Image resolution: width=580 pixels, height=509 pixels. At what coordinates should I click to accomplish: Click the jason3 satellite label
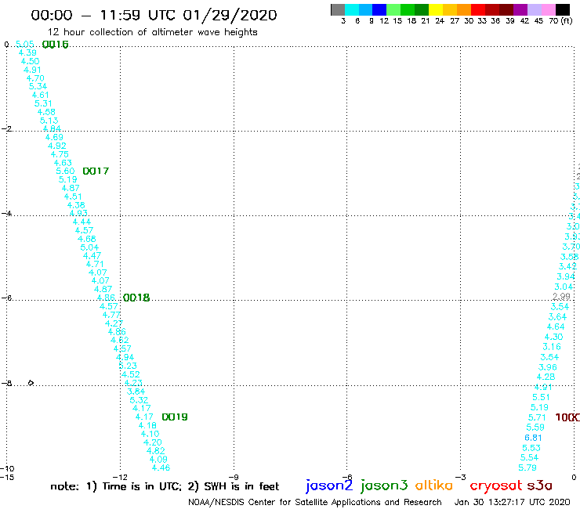[x=384, y=486]
